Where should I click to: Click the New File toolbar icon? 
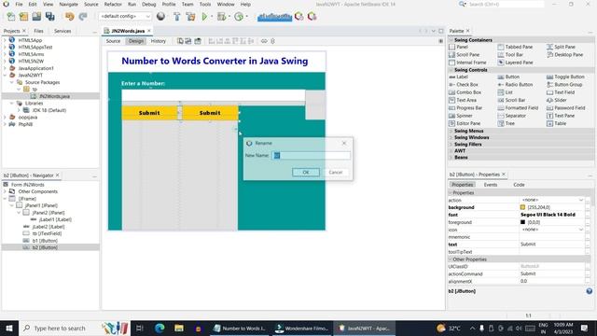pyautogui.click(x=11, y=17)
